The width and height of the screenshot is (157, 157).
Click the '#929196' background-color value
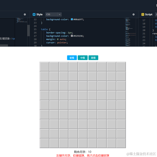[78, 36]
